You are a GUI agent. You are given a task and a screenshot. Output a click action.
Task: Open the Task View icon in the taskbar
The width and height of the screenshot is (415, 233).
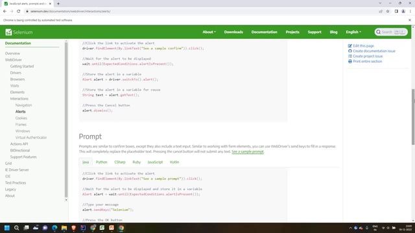26,228
